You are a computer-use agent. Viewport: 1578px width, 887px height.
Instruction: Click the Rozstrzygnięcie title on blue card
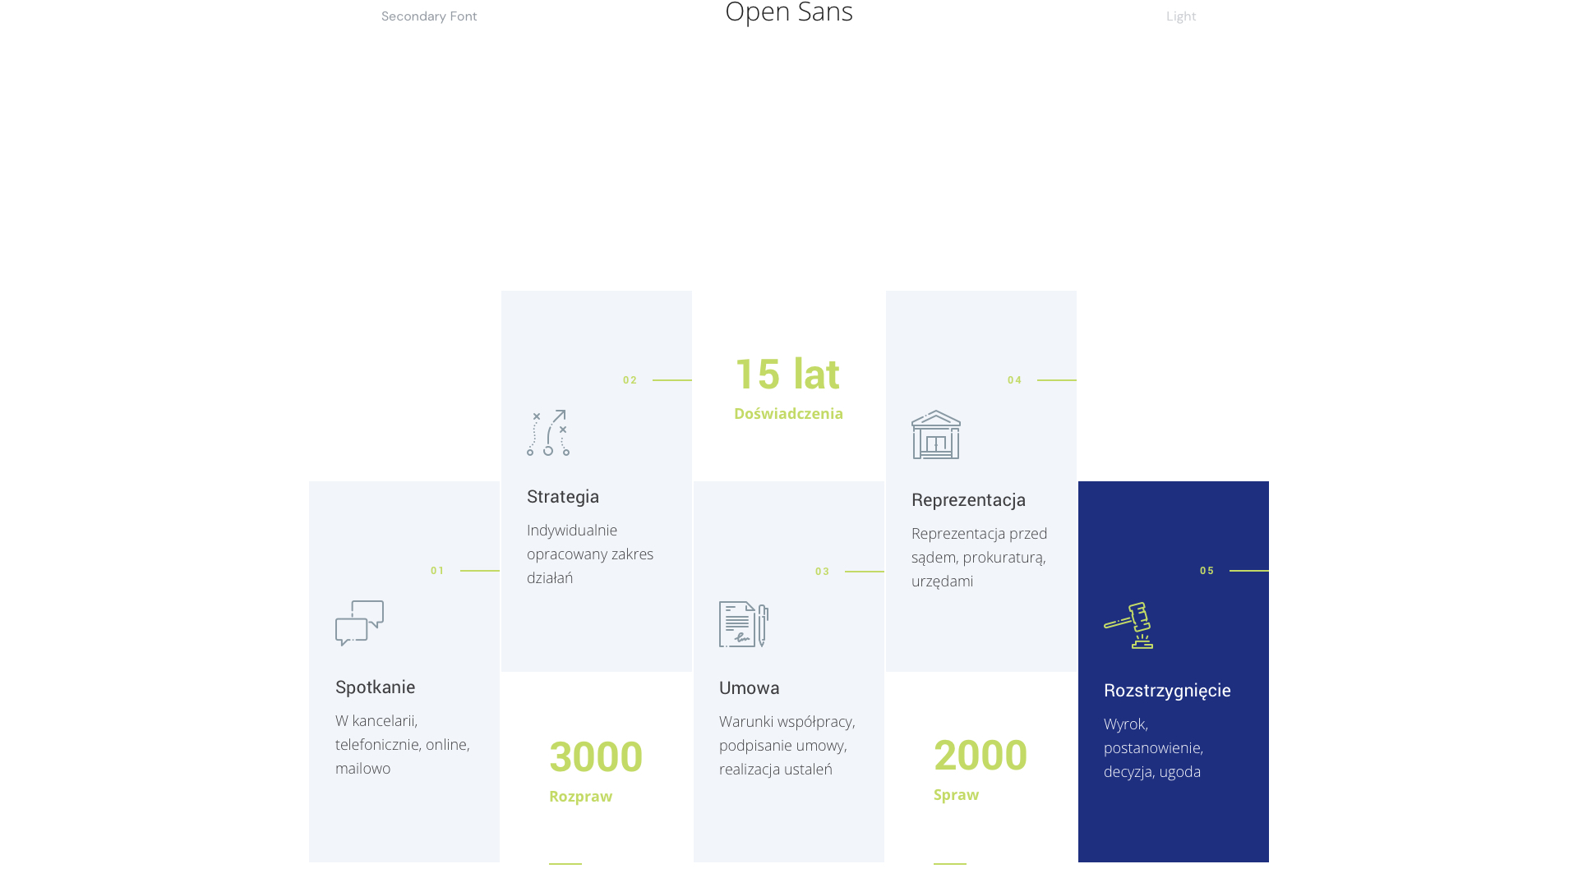[1167, 691]
